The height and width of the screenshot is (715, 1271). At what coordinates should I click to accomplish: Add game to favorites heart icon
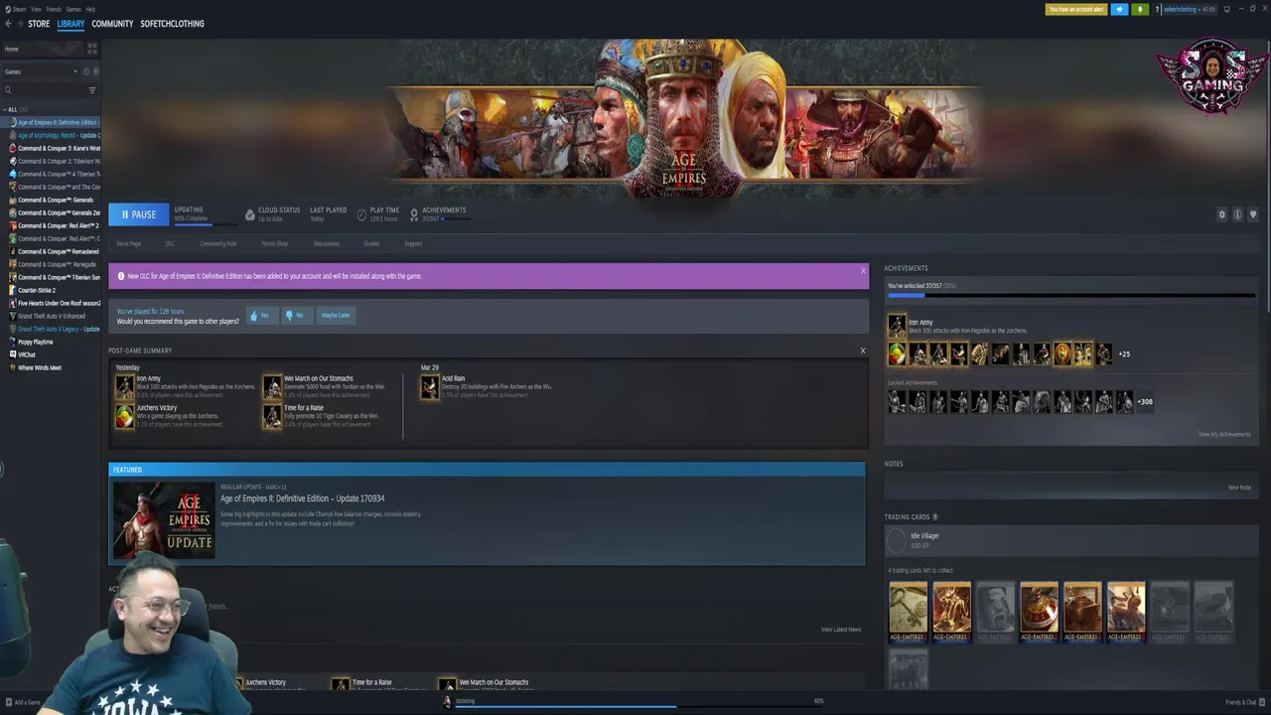[x=1253, y=214]
